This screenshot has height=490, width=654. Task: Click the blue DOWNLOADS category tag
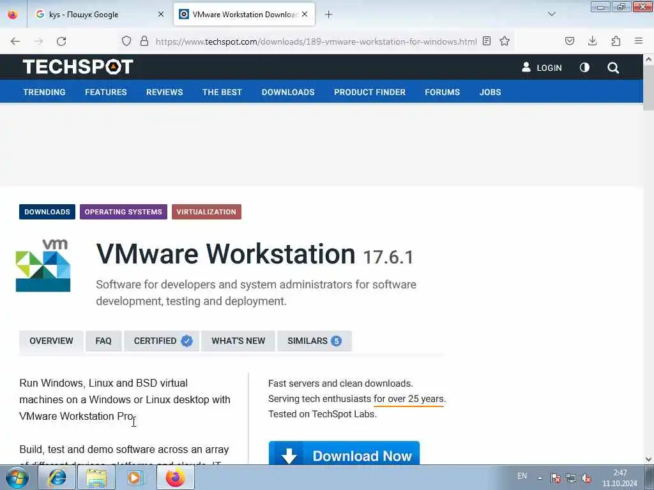tap(47, 212)
